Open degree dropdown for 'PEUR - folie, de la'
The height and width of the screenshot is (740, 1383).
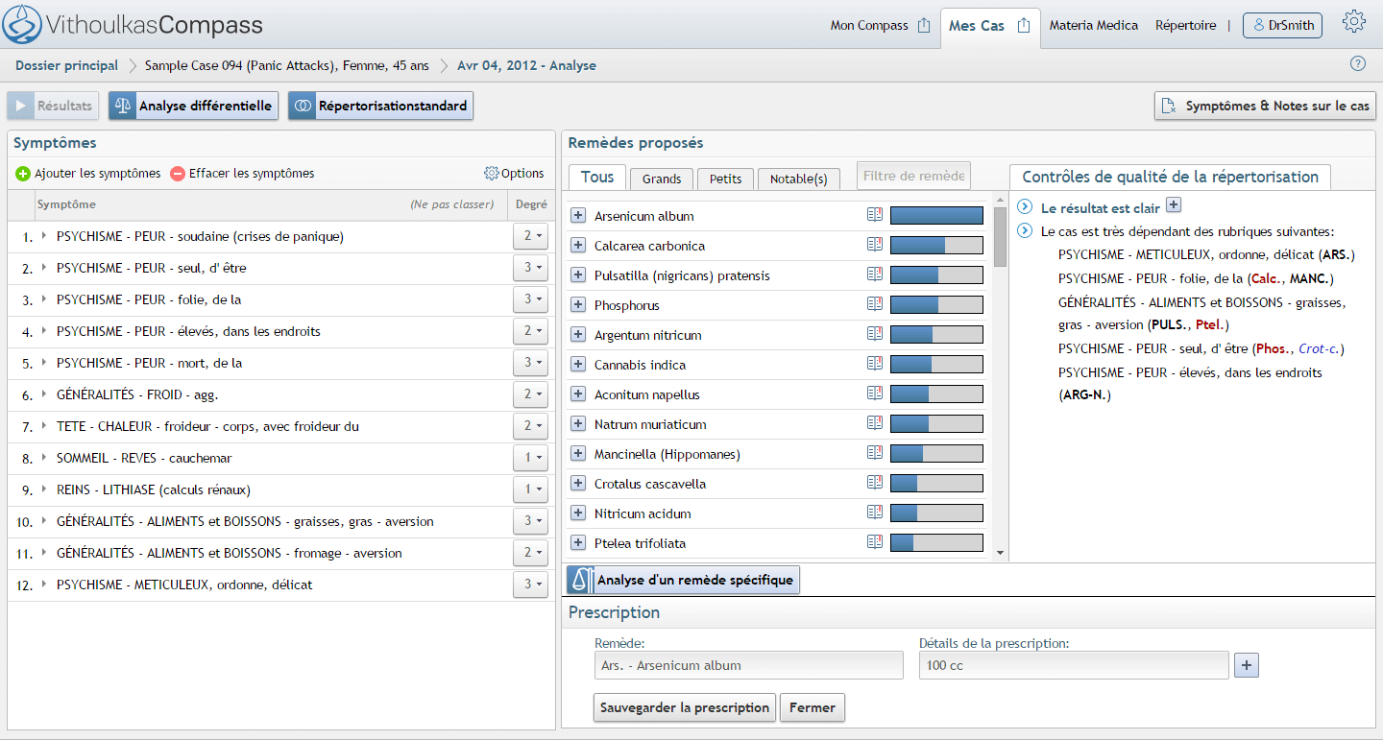530,299
